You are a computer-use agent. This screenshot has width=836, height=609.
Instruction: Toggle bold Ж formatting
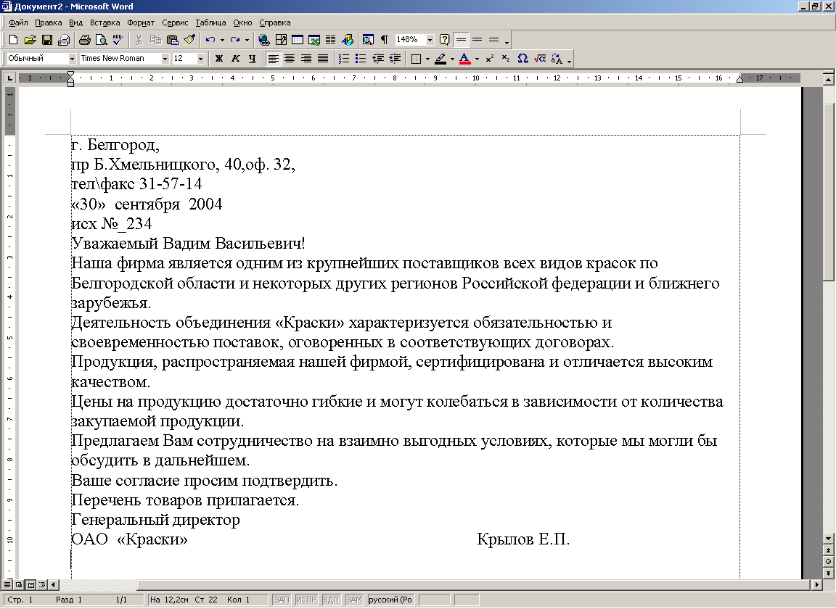click(x=218, y=59)
